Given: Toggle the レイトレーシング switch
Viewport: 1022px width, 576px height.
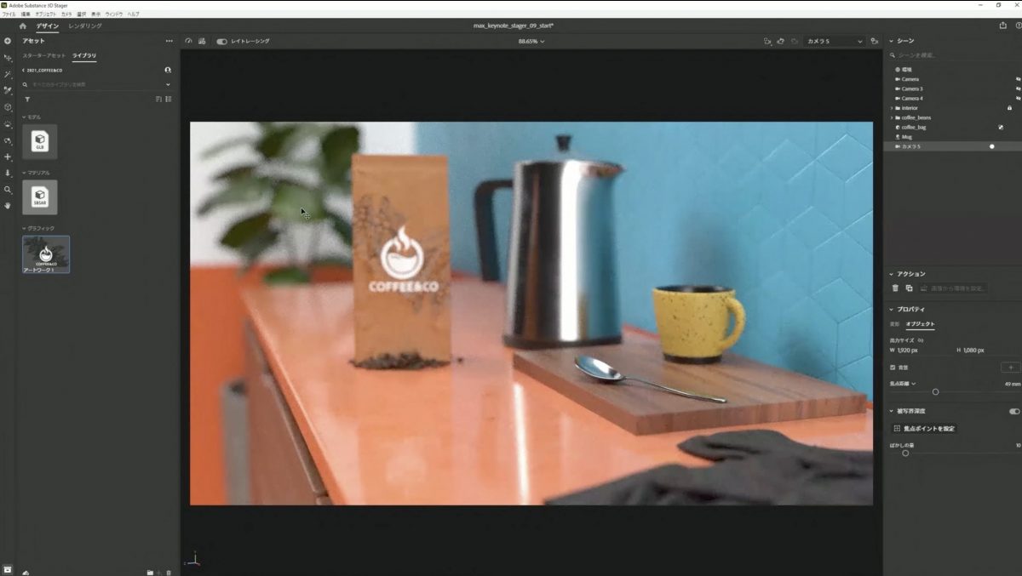Looking at the screenshot, I should pos(221,41).
